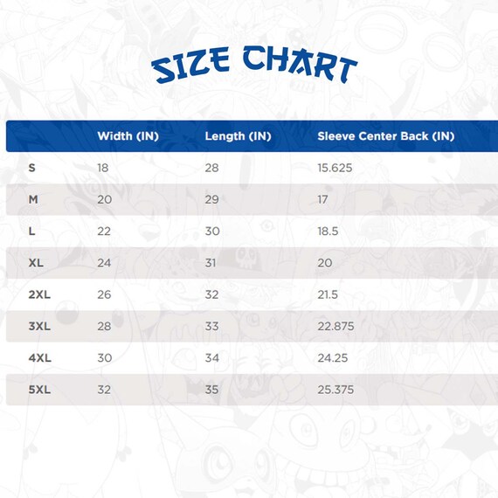
Task: Select the Length (IN) column header
Action: [238, 136]
